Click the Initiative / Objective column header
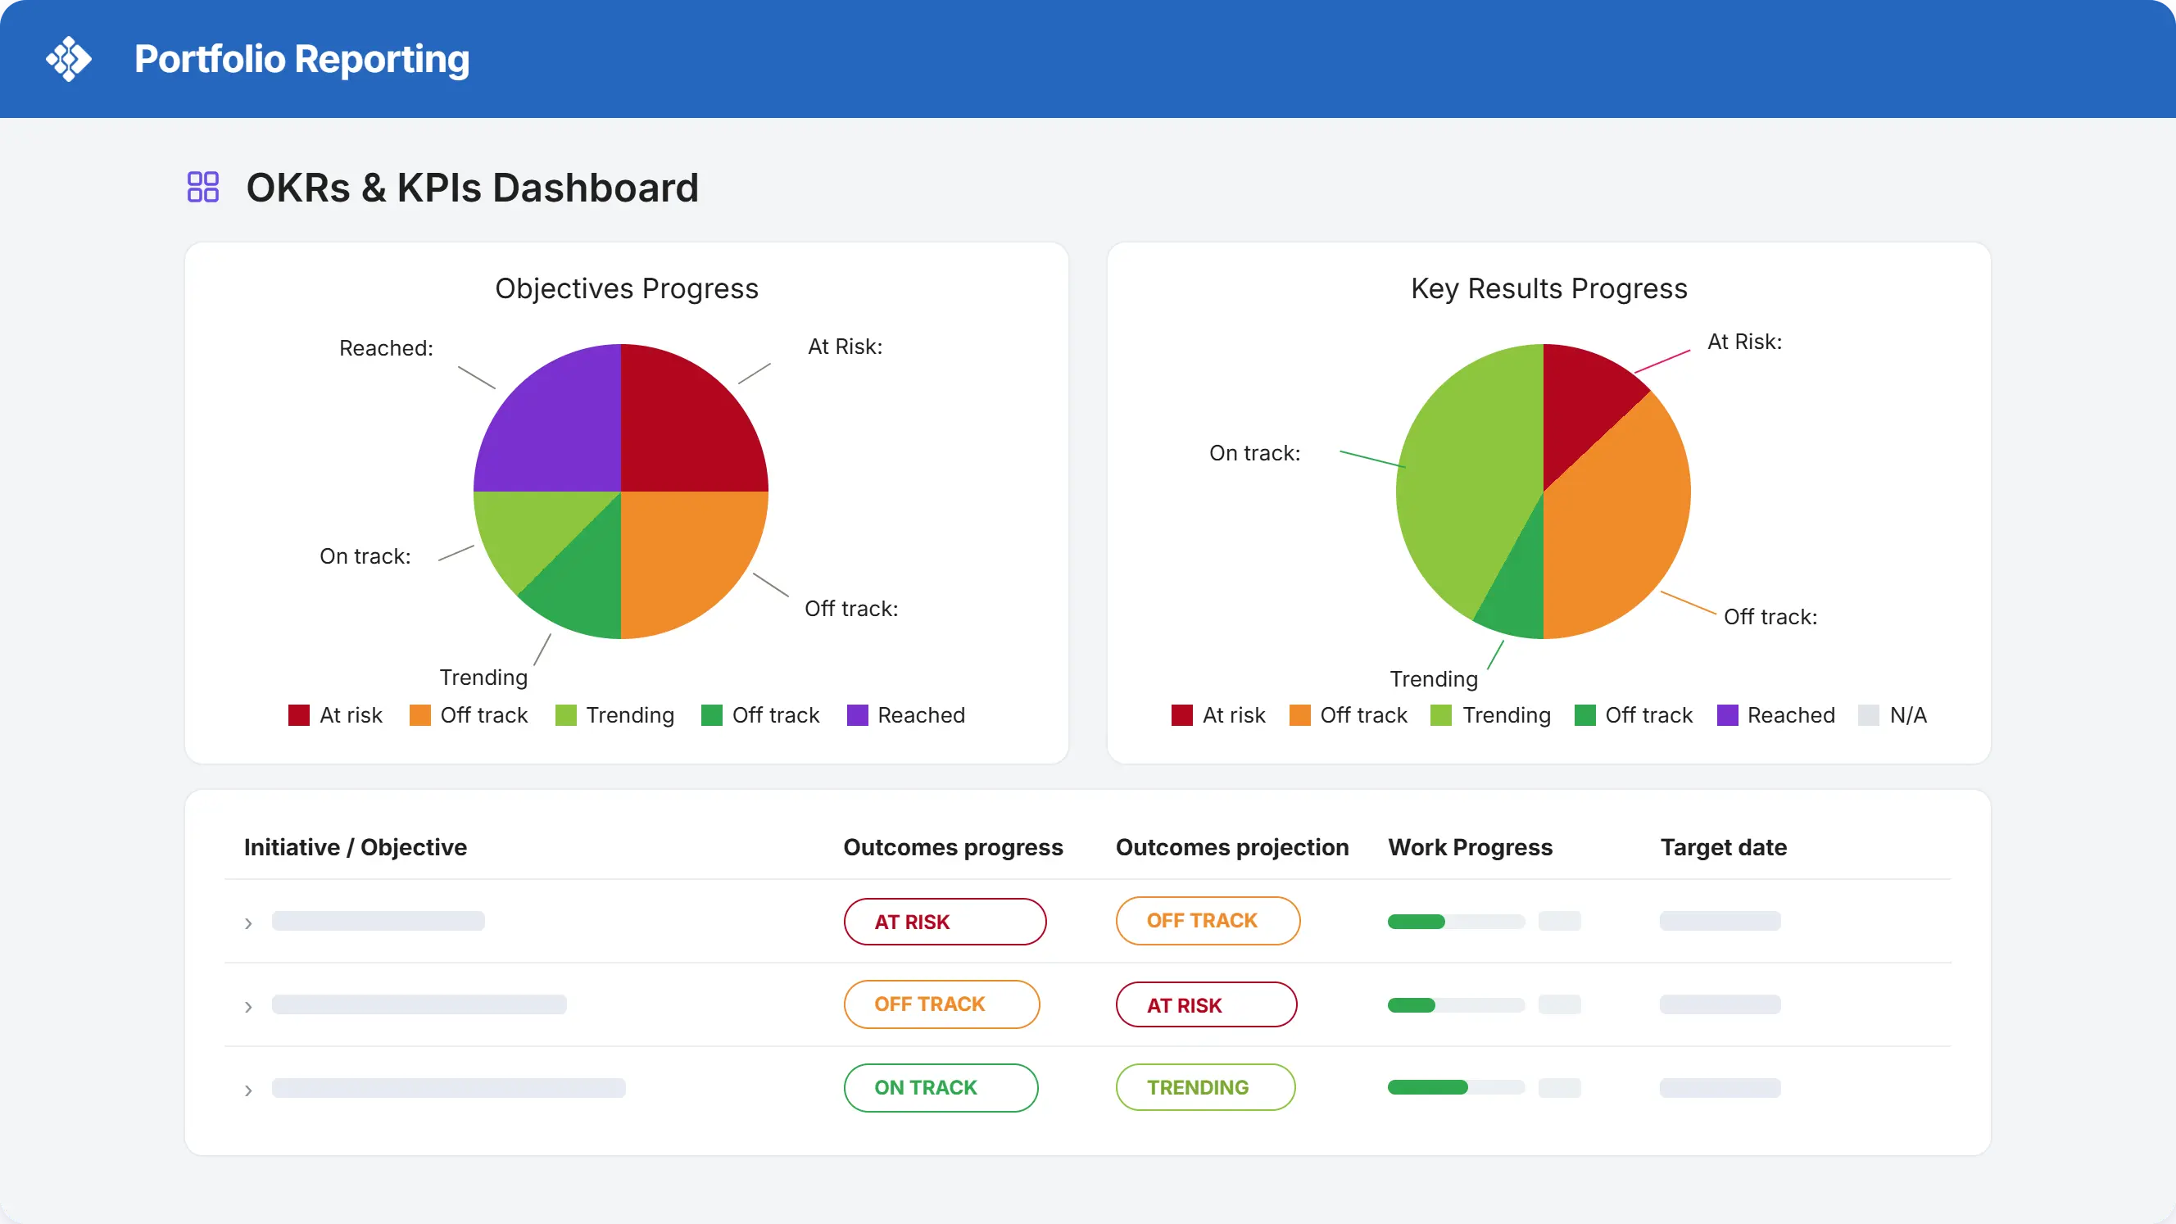This screenshot has width=2176, height=1224. (x=355, y=847)
